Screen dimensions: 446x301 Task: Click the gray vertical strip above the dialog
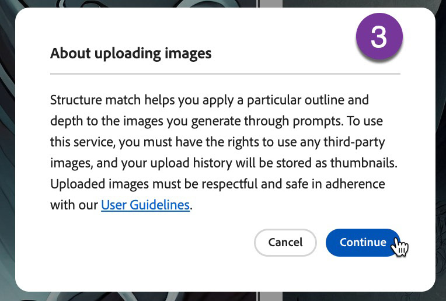pyautogui.click(x=270, y=3)
